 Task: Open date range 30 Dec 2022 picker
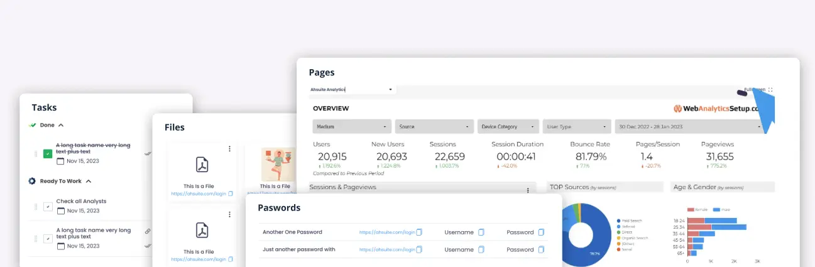click(x=688, y=126)
